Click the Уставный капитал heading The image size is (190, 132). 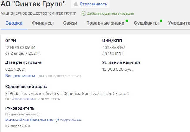pos(121,62)
